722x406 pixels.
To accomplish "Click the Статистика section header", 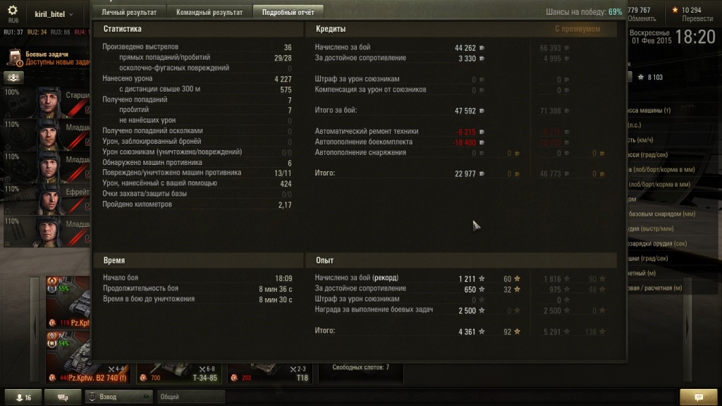I will [x=123, y=28].
